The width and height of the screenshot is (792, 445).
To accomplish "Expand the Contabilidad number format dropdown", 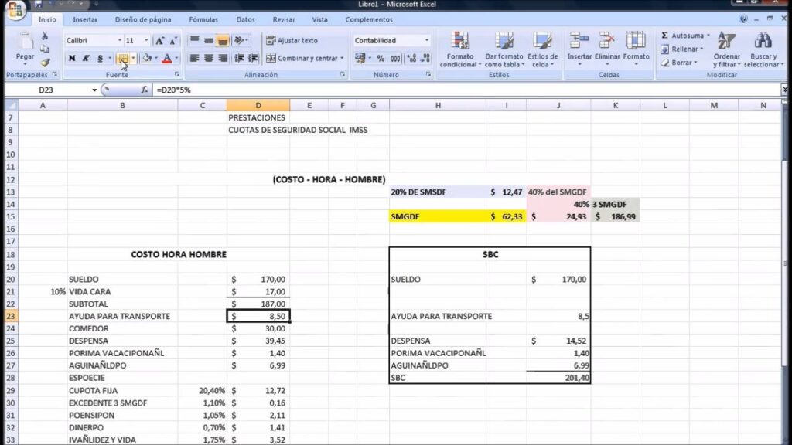I will pyautogui.click(x=426, y=40).
